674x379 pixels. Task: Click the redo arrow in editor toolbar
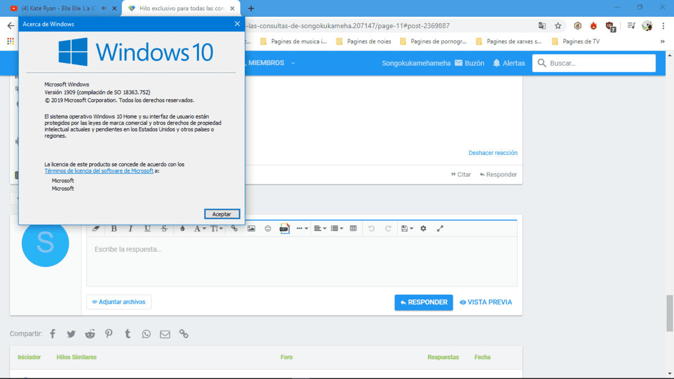click(388, 229)
